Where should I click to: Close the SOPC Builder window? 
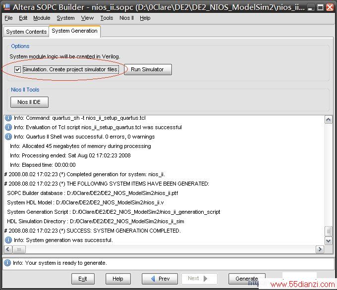[x=330, y=7]
